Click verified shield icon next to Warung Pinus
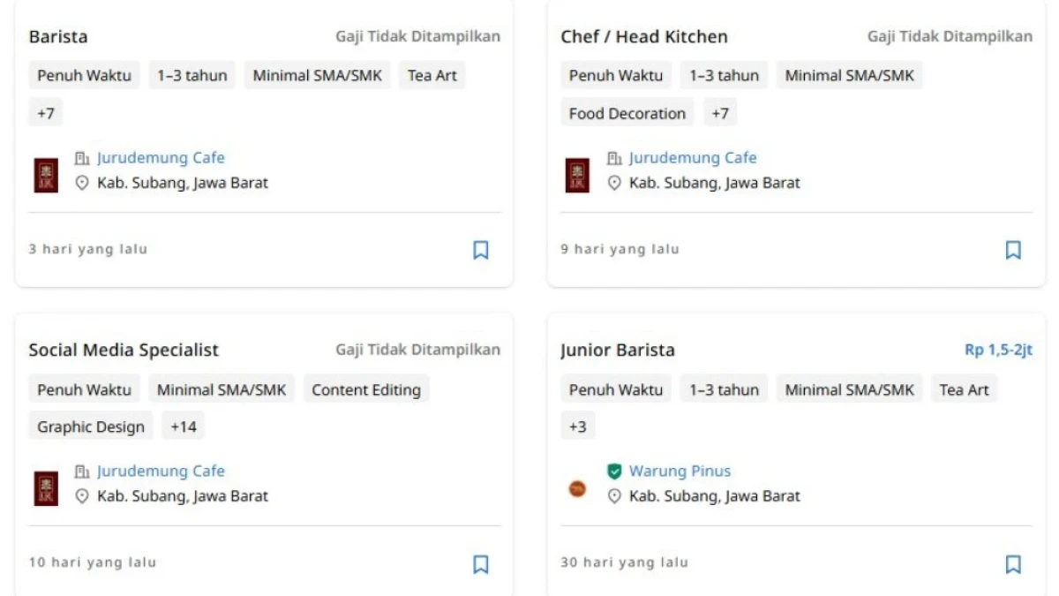Image resolution: width=1059 pixels, height=596 pixels. coord(614,472)
